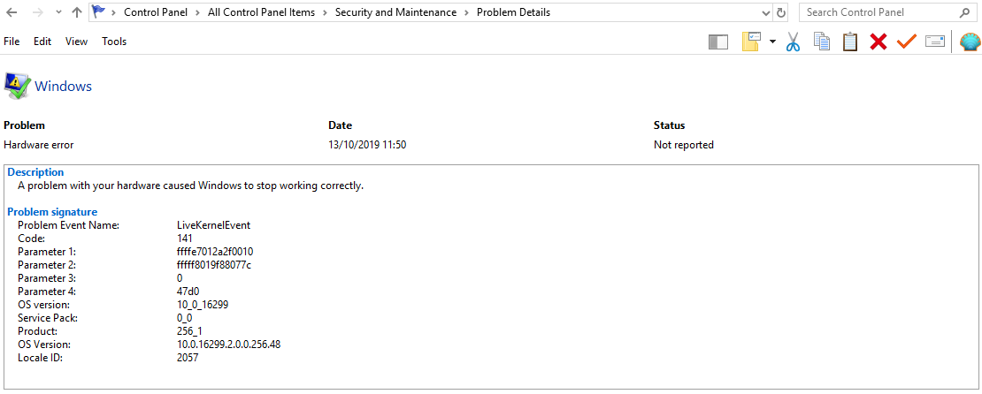982x394 pixels.
Task: Click the Copy documents icon
Action: click(x=822, y=42)
